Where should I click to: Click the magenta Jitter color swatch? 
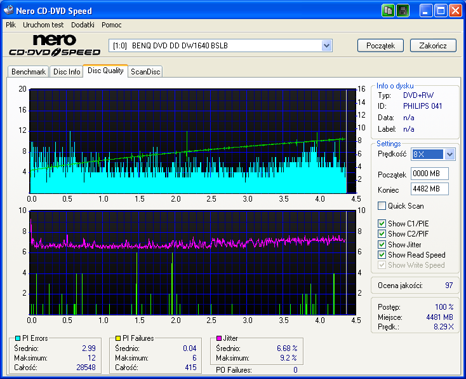tap(219, 338)
